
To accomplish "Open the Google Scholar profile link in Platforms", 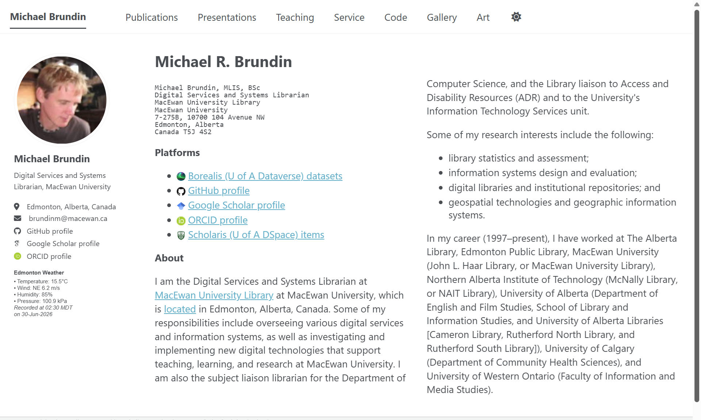I will pos(237,205).
